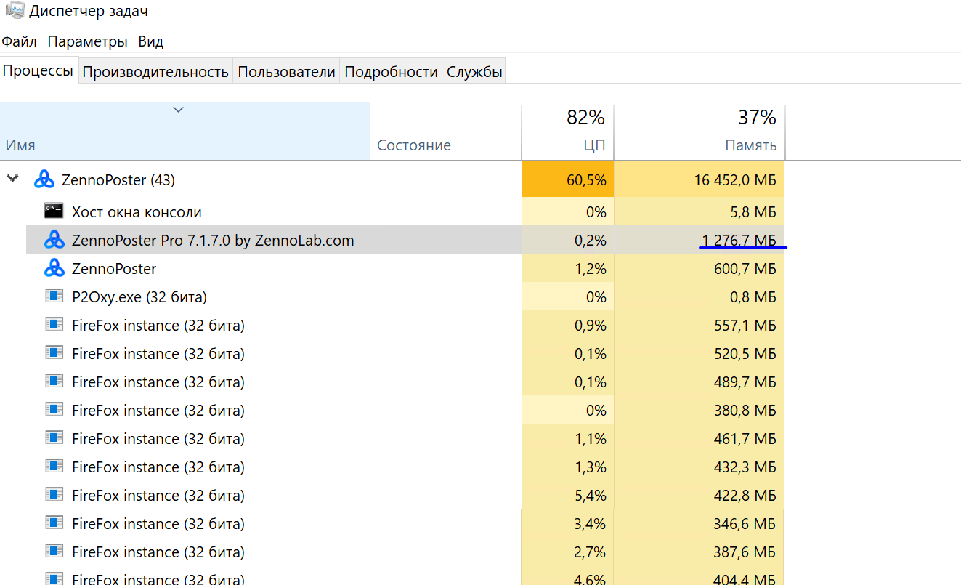This screenshot has height=585, width=961.
Task: Click the 2,7% CPU value
Action: pos(591,552)
